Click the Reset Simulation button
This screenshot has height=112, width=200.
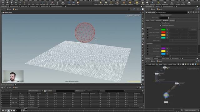click(x=165, y=15)
